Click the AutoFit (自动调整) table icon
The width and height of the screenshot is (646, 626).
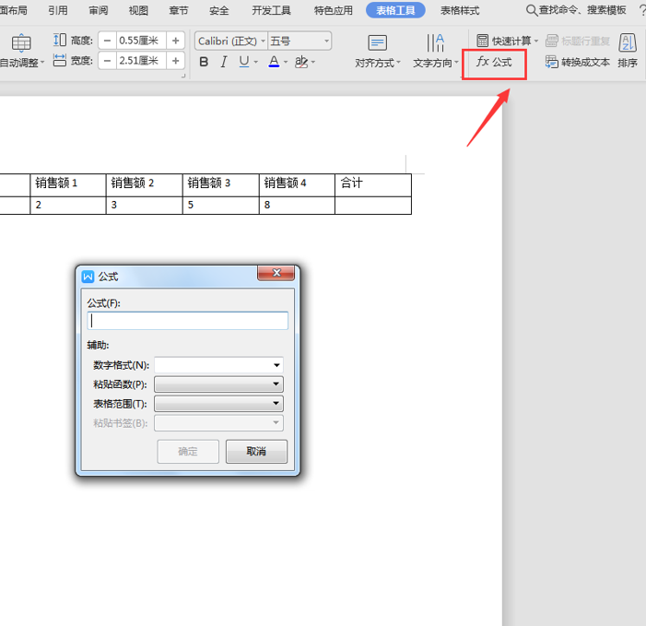click(21, 42)
